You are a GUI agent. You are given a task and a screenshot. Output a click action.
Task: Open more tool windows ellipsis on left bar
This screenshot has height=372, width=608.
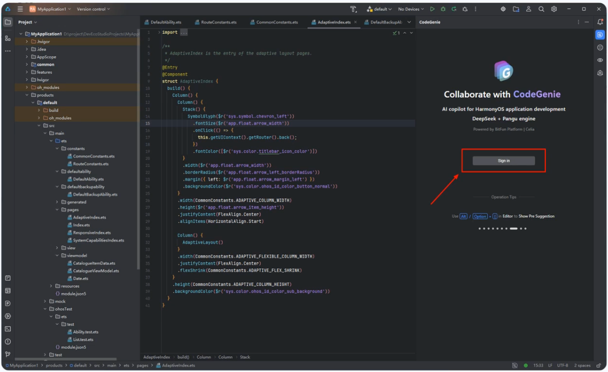point(8,51)
